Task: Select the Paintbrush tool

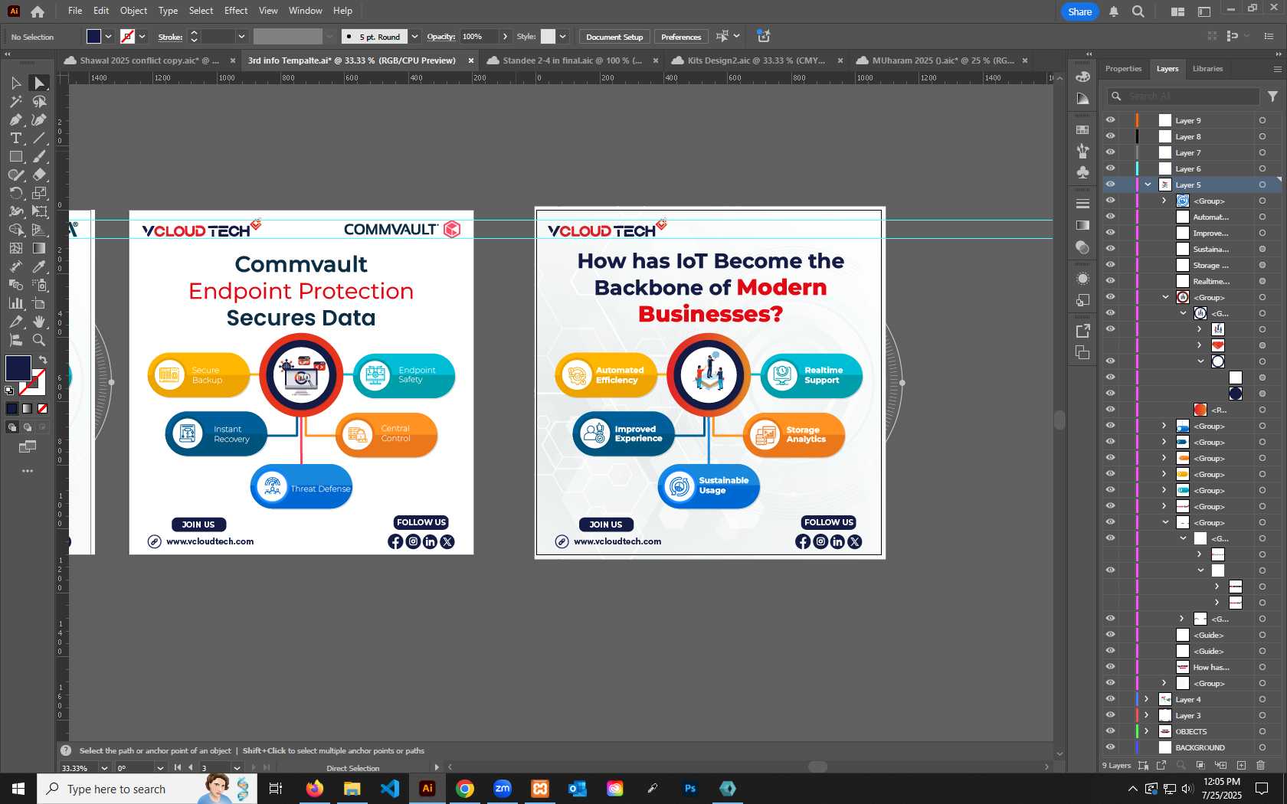Action: [39, 156]
